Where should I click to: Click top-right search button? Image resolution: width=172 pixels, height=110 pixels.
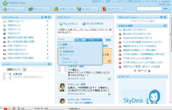click(x=166, y=9)
